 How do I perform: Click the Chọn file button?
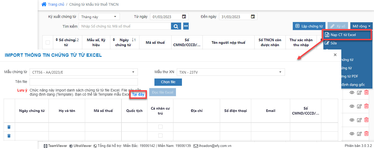coord(168,82)
